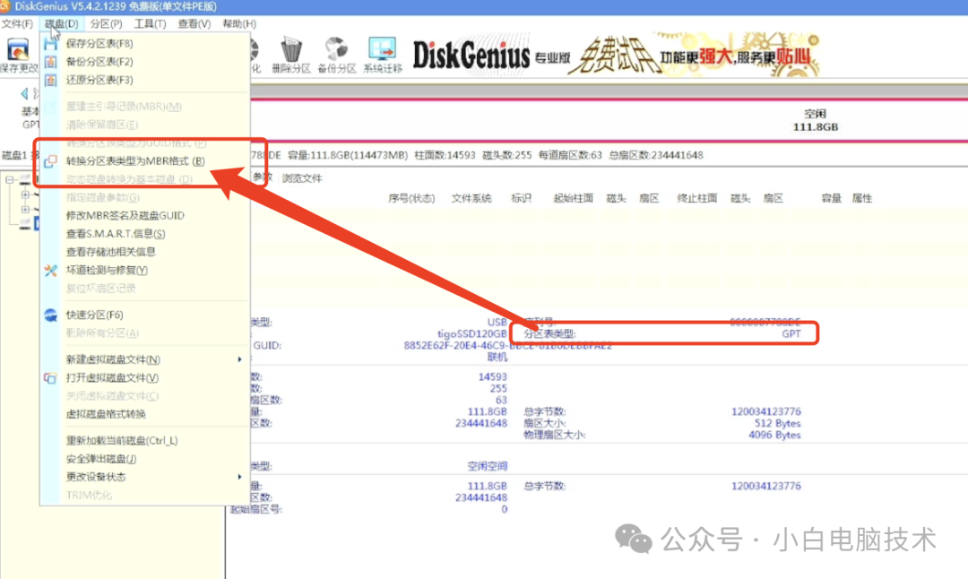Click the 512 Bytes sector size value

[x=777, y=423]
